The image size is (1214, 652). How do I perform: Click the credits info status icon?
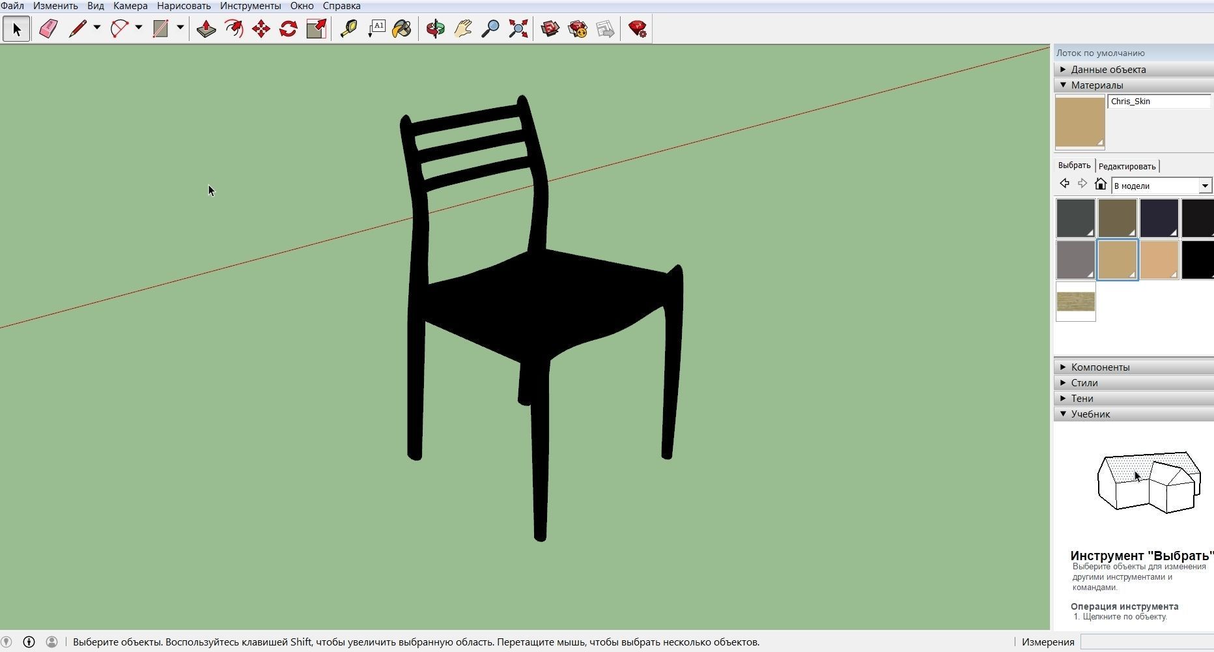click(x=29, y=642)
